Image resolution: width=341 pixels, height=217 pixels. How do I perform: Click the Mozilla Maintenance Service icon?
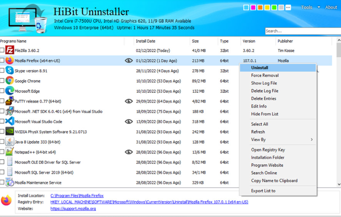click(x=10, y=182)
